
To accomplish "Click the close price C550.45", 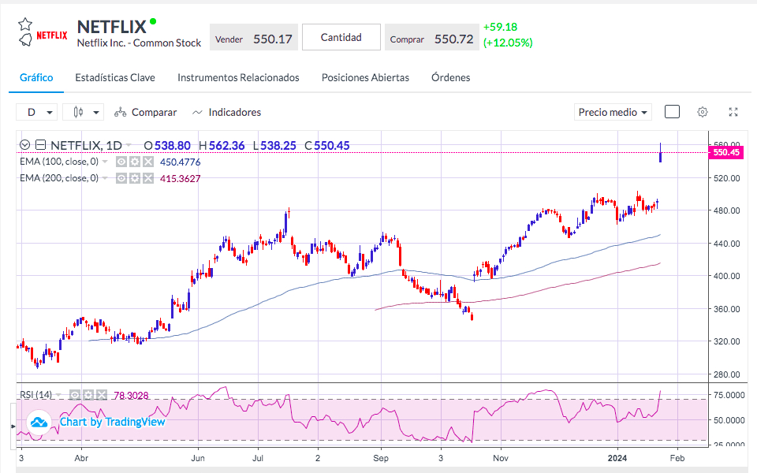I will [x=326, y=146].
